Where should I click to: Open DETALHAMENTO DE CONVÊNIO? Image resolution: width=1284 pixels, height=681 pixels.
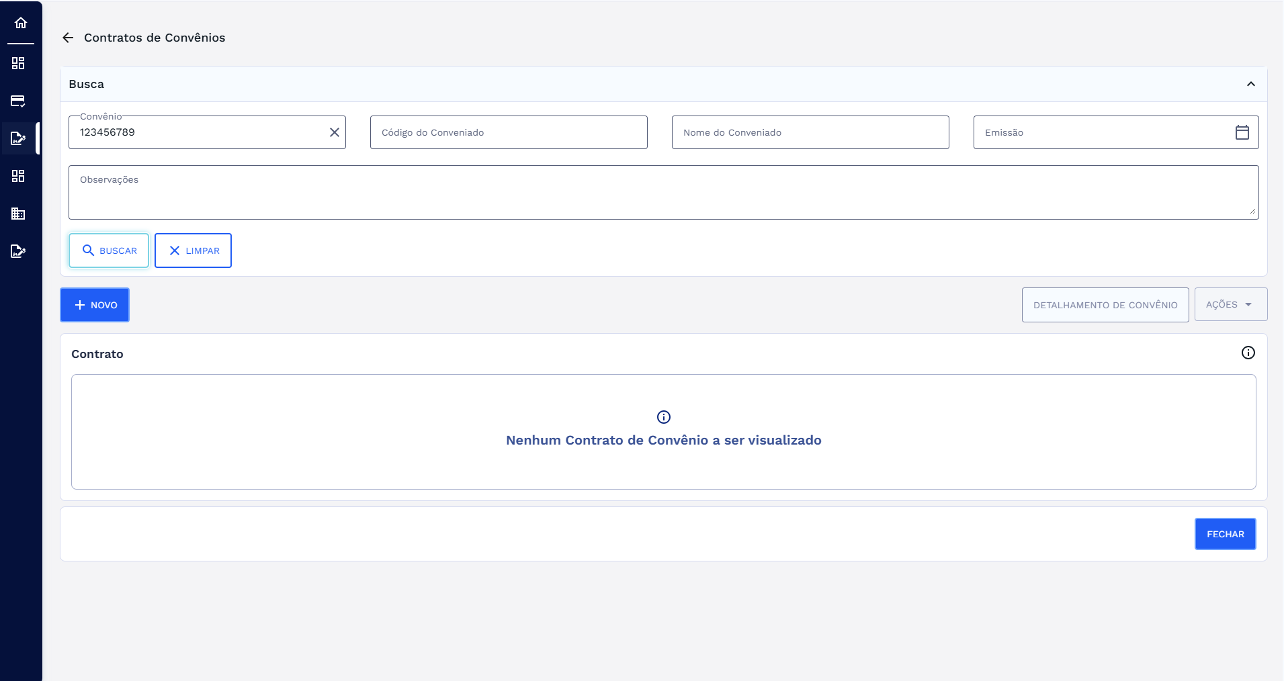pyautogui.click(x=1105, y=305)
